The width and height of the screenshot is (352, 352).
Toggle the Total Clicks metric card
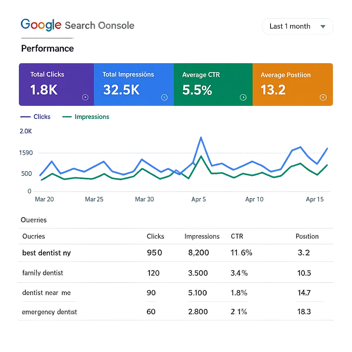point(56,84)
